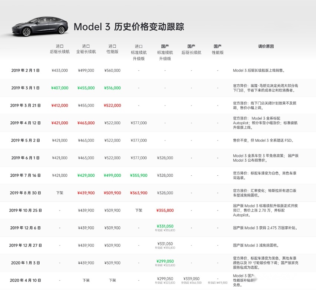Click '下架' in the 2019 年 8 月 30 日 row
316x297 pixels.
pyautogui.click(x=60, y=193)
